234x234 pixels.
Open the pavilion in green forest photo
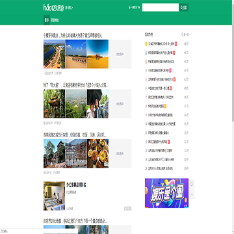54,104
